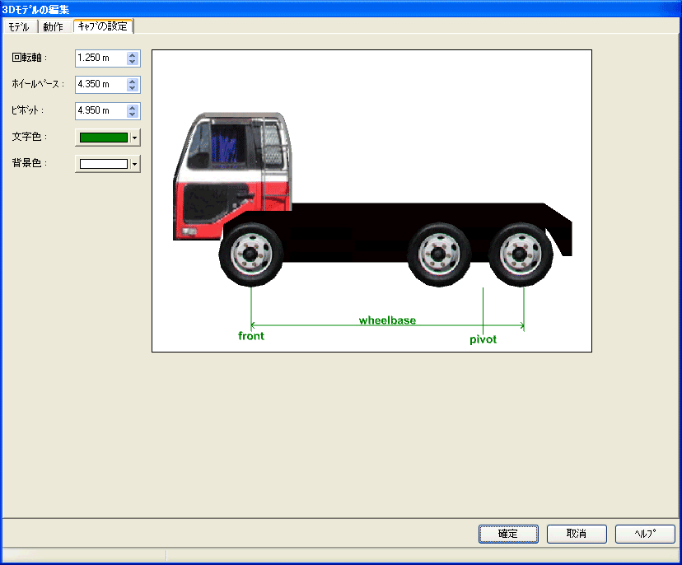The height and width of the screenshot is (565, 682).
Task: Click the 背景色 label
Action: tap(29, 163)
